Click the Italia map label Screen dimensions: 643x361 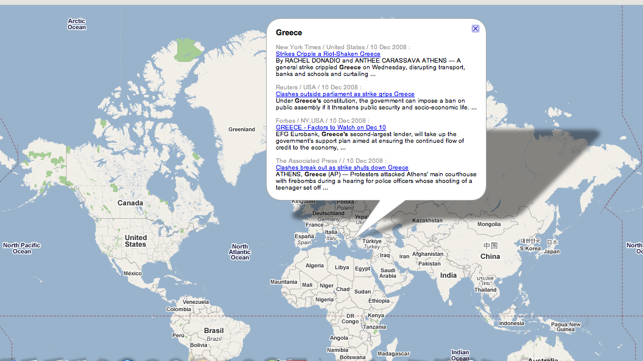pos(331,232)
